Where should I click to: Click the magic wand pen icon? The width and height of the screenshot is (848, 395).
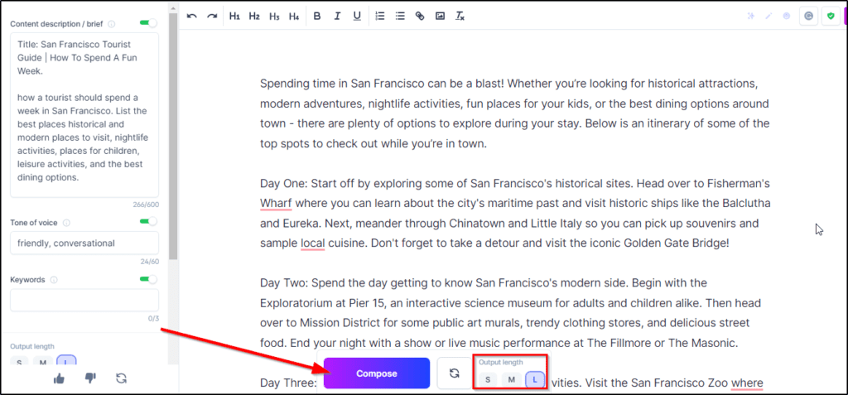[768, 17]
